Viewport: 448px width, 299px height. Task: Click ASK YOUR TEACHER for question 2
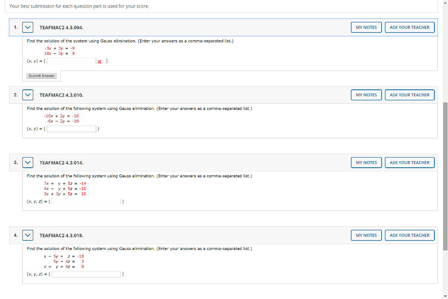pyautogui.click(x=409, y=95)
